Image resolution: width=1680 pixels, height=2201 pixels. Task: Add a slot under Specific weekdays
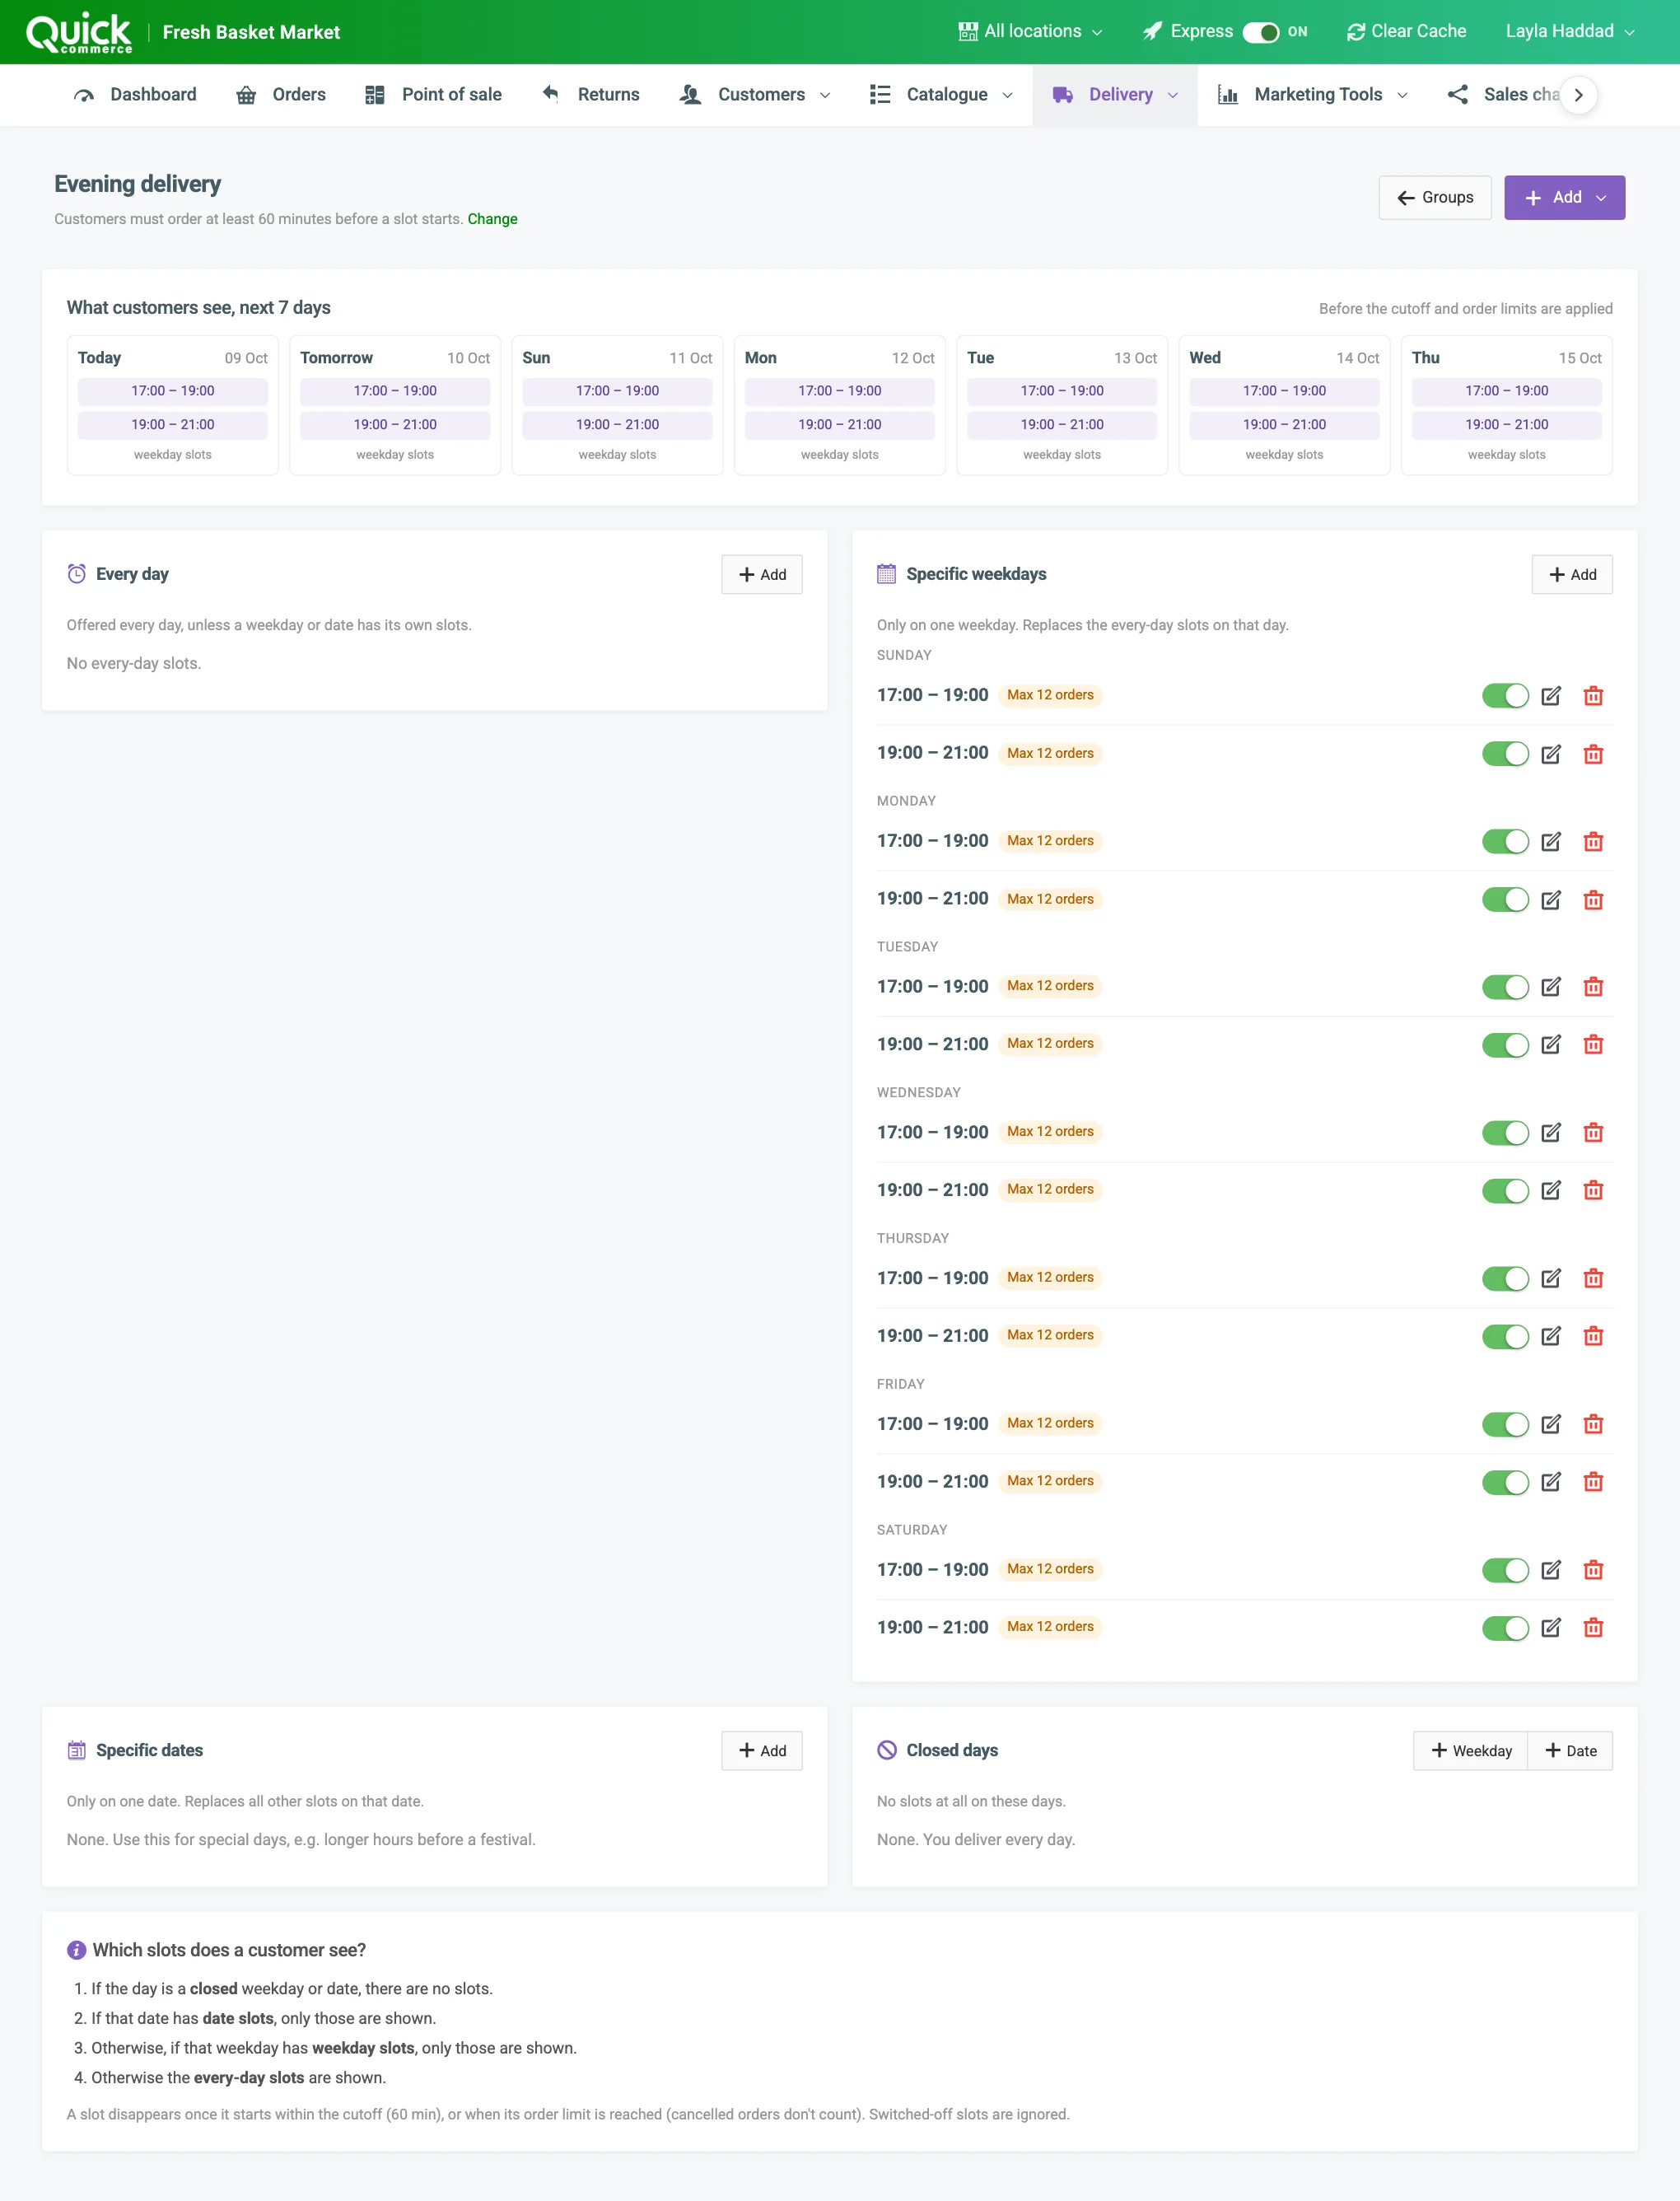click(x=1572, y=575)
